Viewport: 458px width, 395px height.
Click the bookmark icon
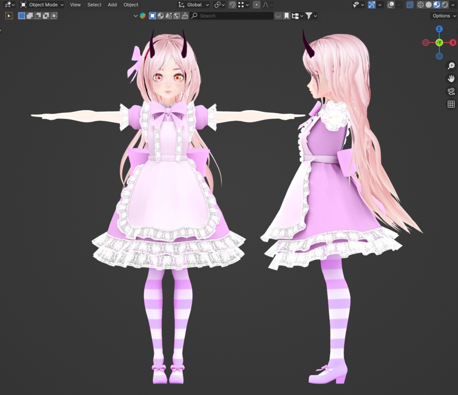click(x=287, y=16)
